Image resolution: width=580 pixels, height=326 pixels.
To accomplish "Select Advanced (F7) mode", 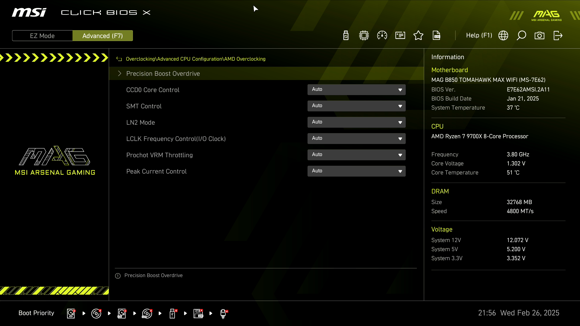I will click(102, 36).
